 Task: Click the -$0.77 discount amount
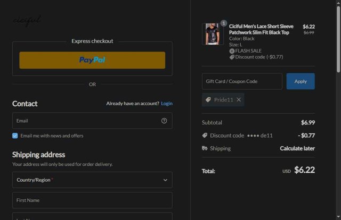coord(306,136)
